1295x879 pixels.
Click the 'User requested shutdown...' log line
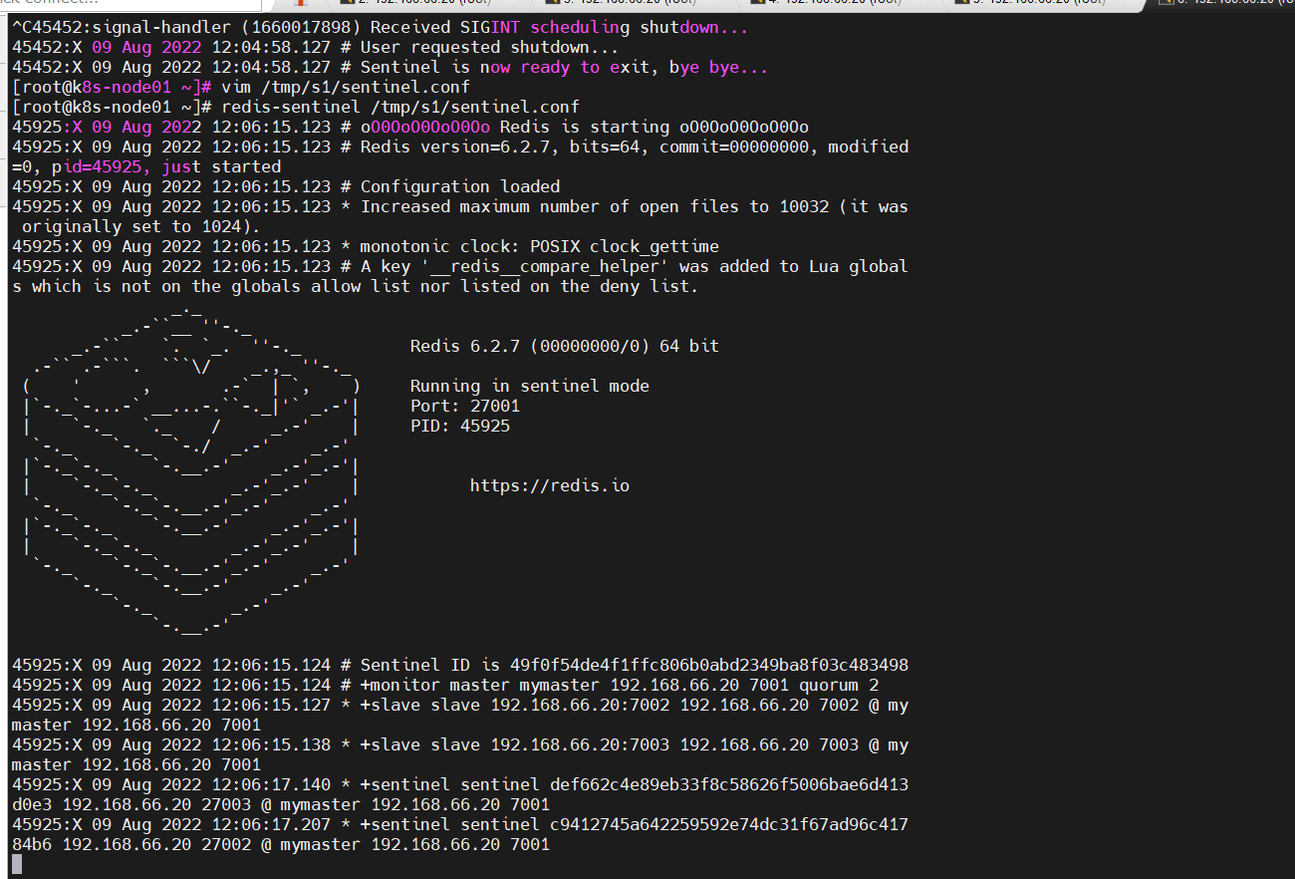(315, 48)
